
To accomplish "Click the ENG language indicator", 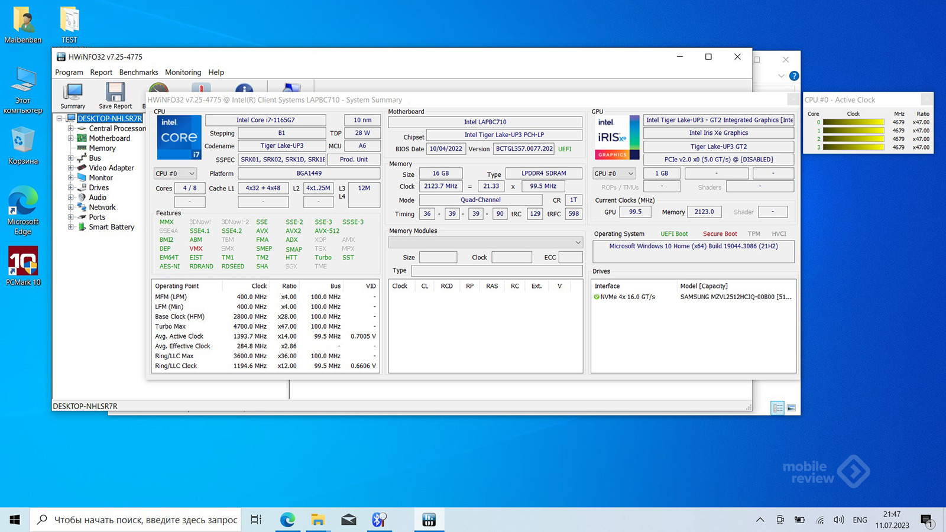I will (x=860, y=520).
